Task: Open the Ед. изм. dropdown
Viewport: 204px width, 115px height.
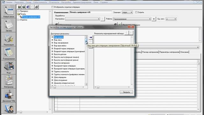Action: [x=171, y=19]
